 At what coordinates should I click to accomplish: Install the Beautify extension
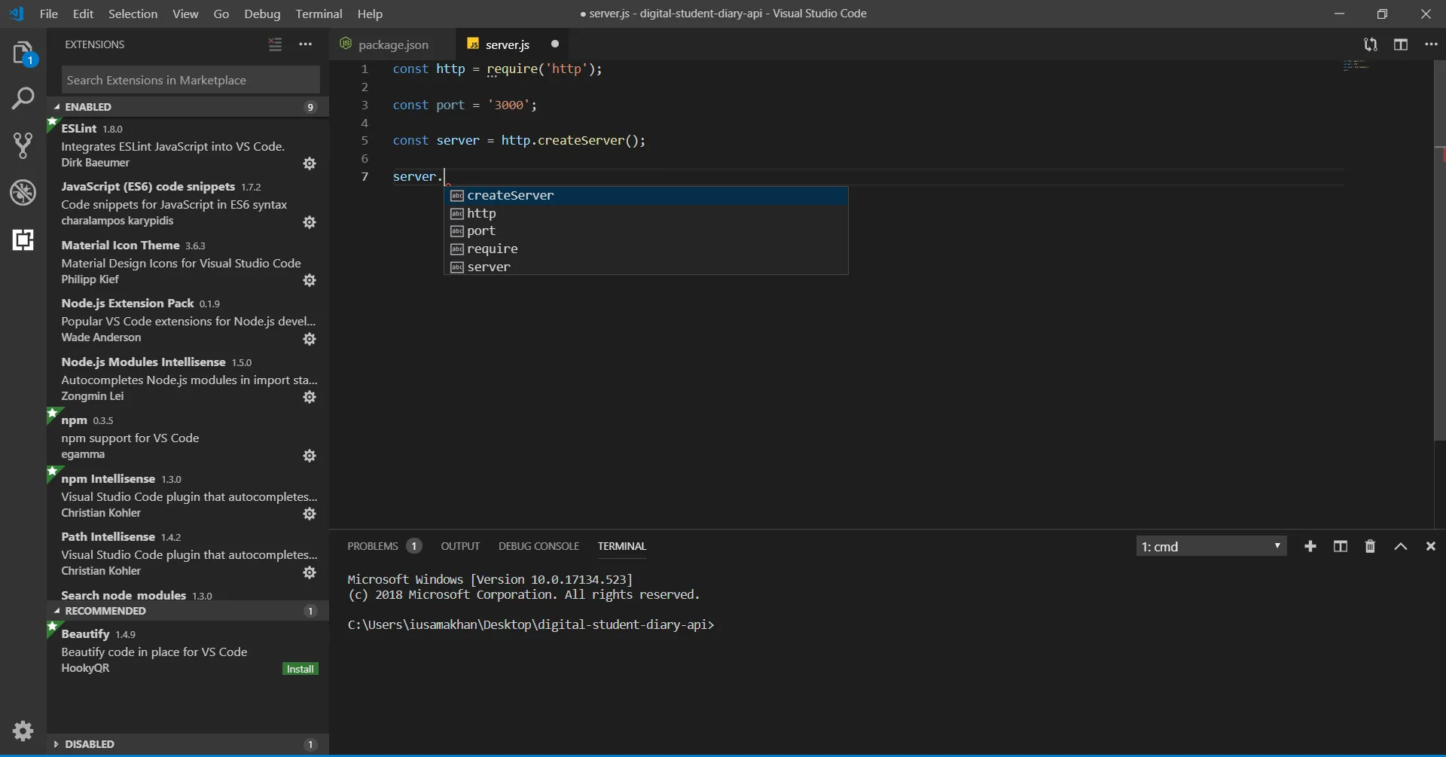pyautogui.click(x=300, y=669)
